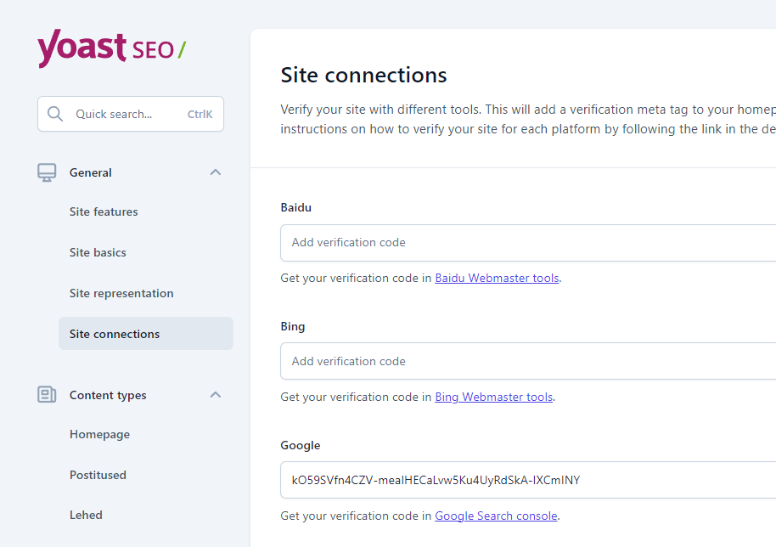Select Site connections menu item
This screenshot has height=547, width=776.
(x=146, y=334)
